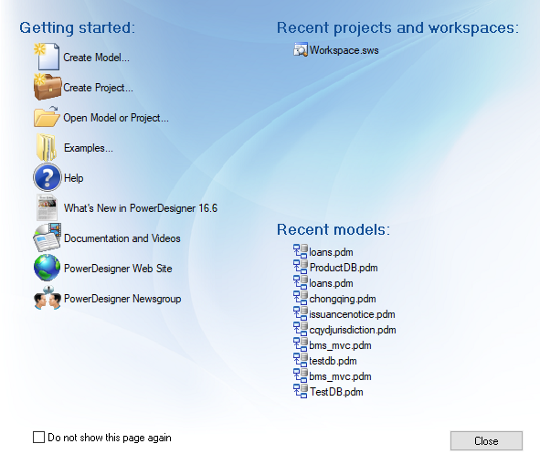Open bms_mvc.pdm listed directly above testdb.pdm

(340, 345)
